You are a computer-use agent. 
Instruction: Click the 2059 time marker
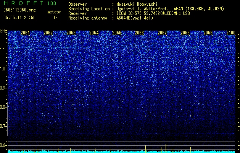[x=208, y=33]
